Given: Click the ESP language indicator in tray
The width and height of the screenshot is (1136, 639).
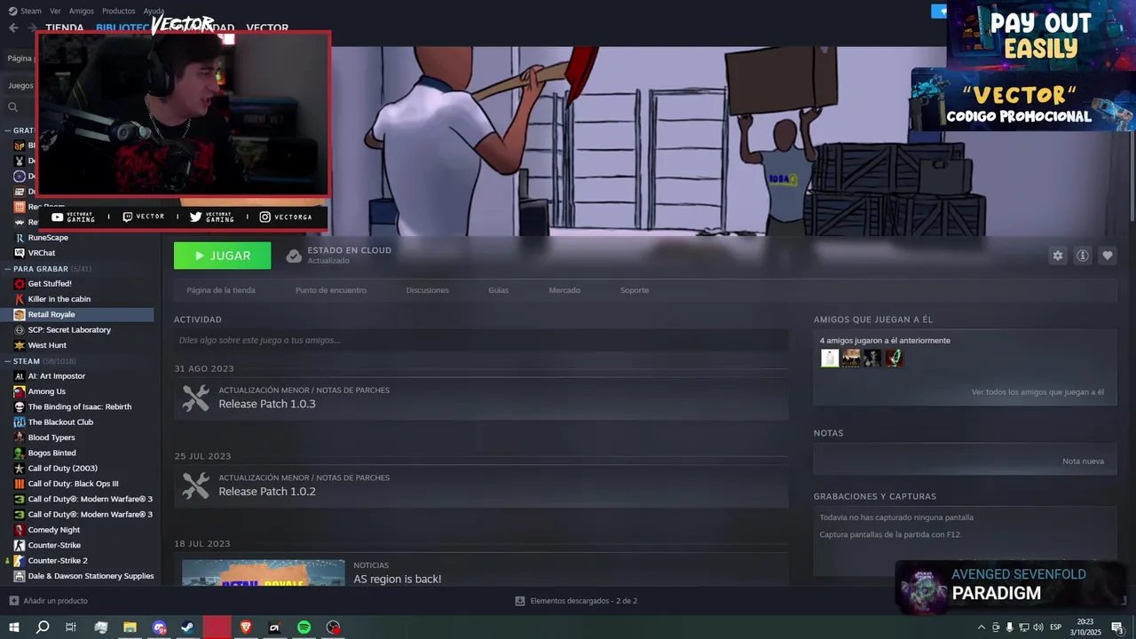Looking at the screenshot, I should [1055, 627].
